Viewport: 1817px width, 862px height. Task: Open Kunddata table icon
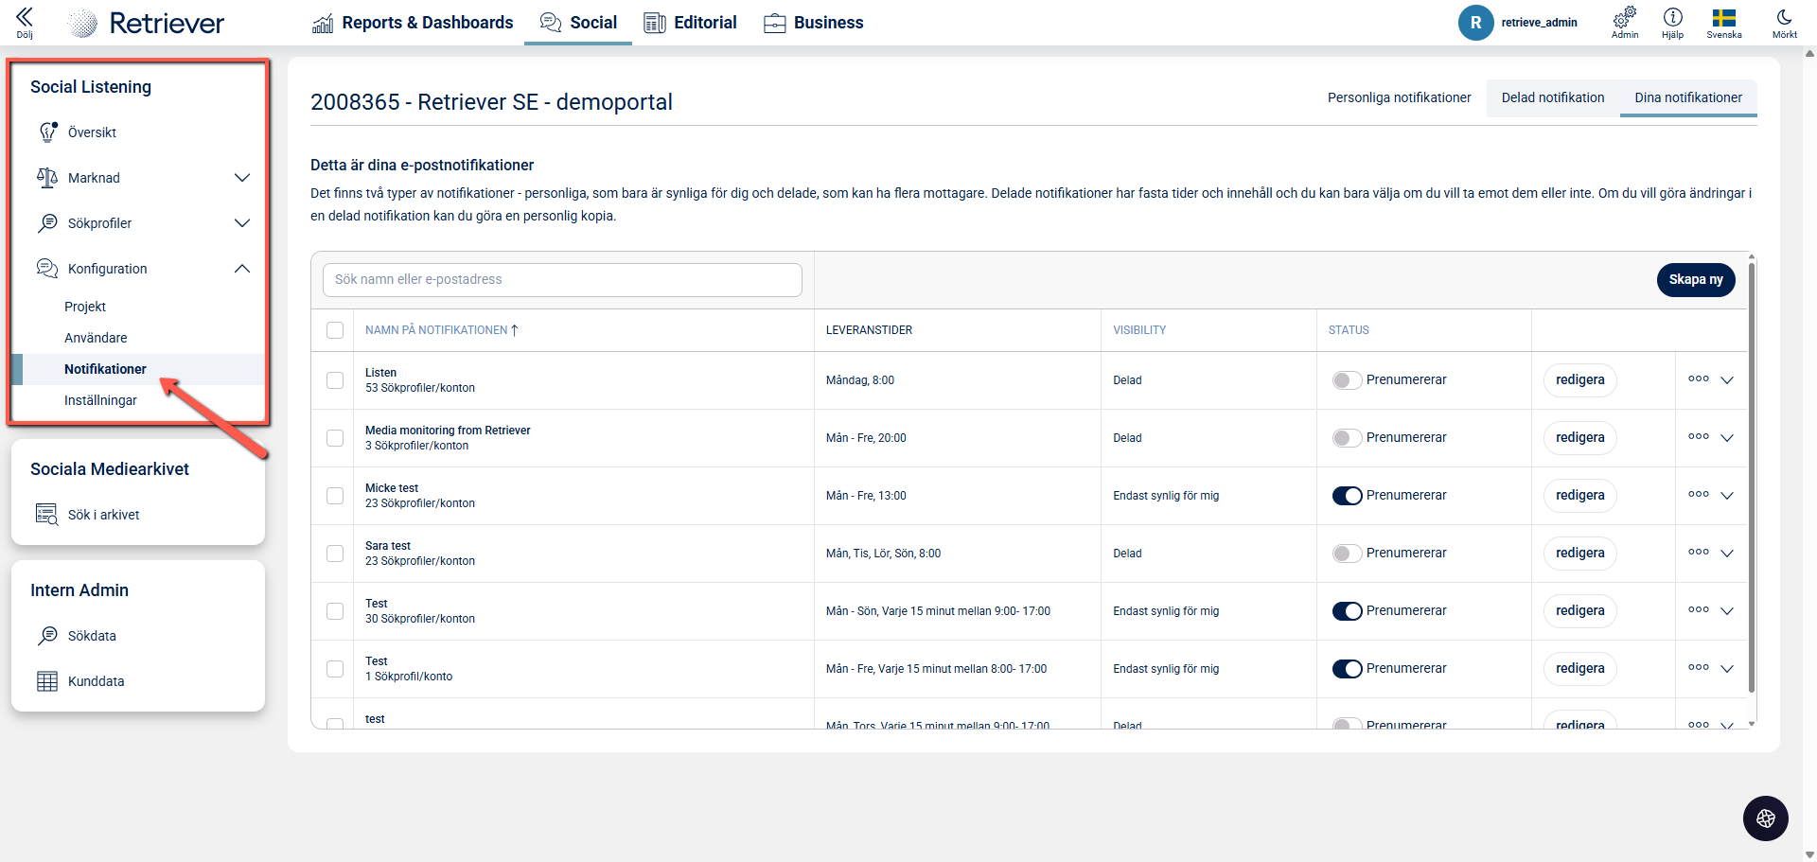46,681
